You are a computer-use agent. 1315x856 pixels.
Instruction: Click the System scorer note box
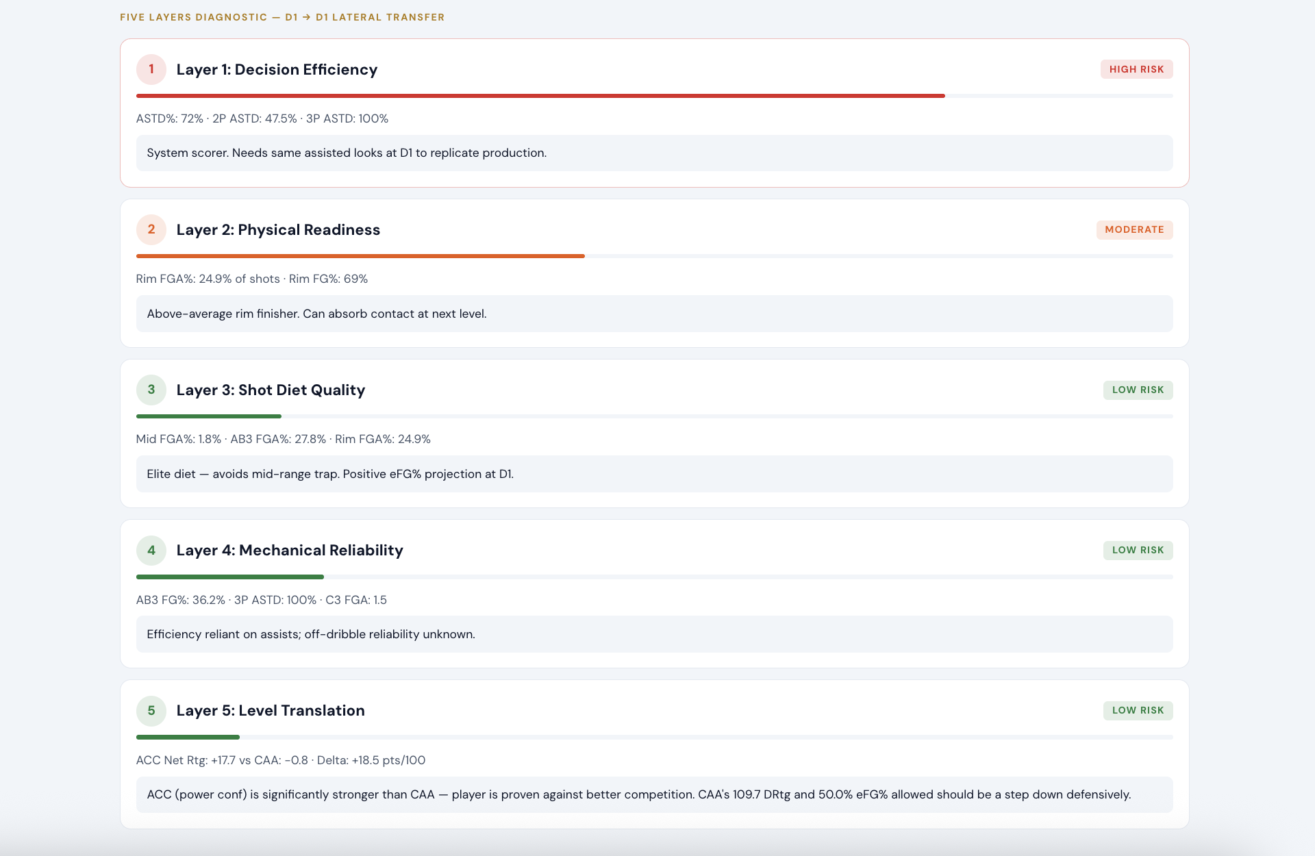[x=654, y=153]
